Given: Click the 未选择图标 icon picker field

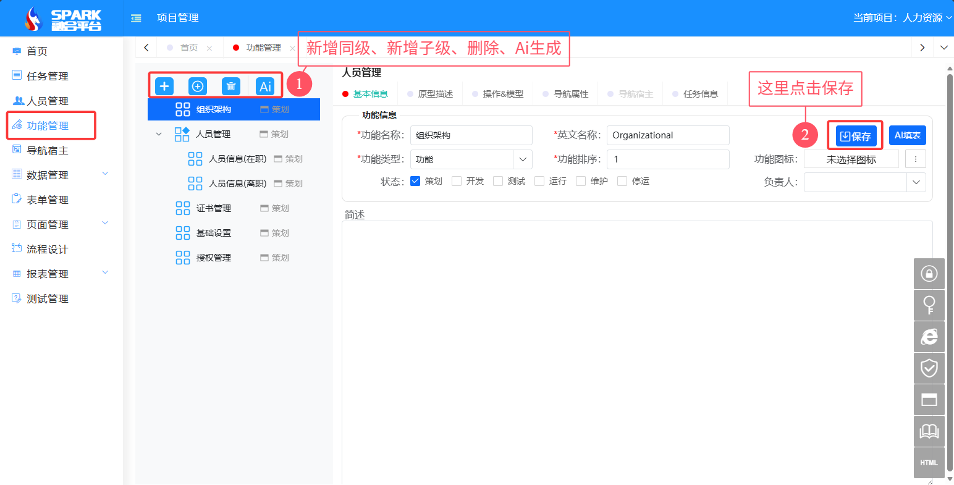Looking at the screenshot, I should (851, 159).
